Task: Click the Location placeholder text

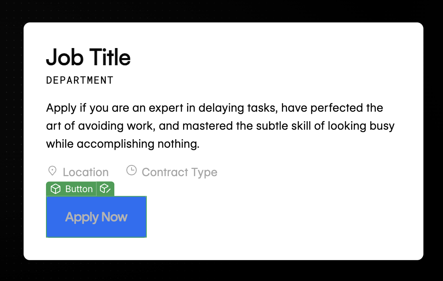Action: pos(85,172)
